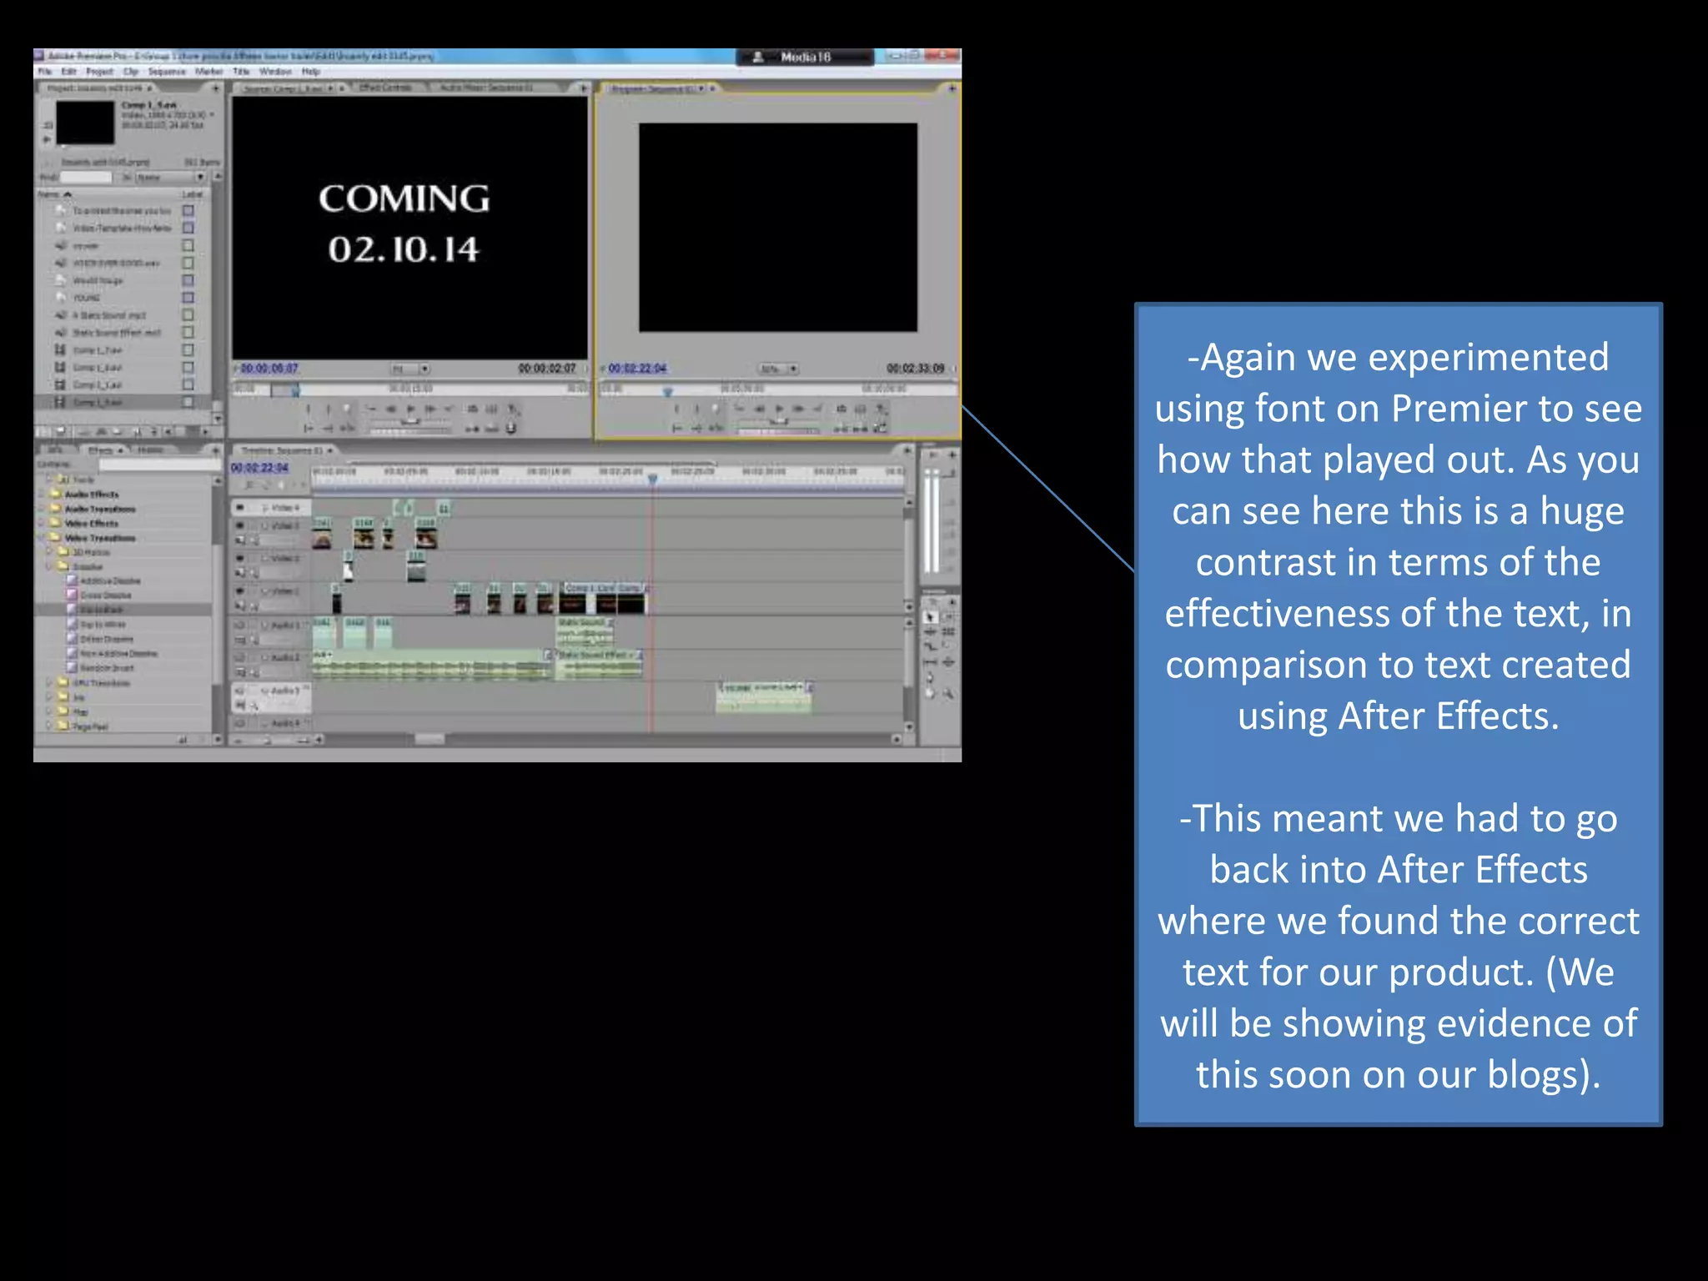Select the Additive Dissolve transition
The width and height of the screenshot is (1708, 1281).
coord(110,581)
